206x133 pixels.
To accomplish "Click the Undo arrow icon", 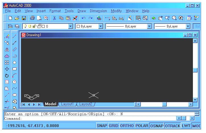I will pyautogui.click(x=83, y=18).
